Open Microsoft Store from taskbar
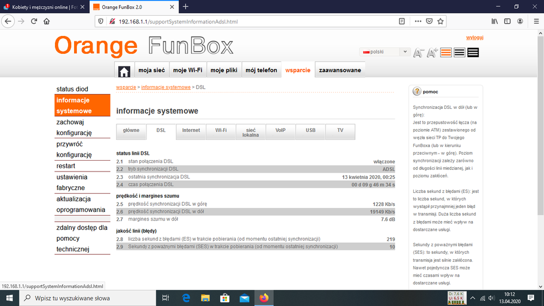This screenshot has height=306, width=544. pyautogui.click(x=224, y=298)
